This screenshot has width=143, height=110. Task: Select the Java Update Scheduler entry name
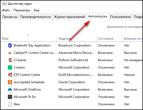coord(29,82)
